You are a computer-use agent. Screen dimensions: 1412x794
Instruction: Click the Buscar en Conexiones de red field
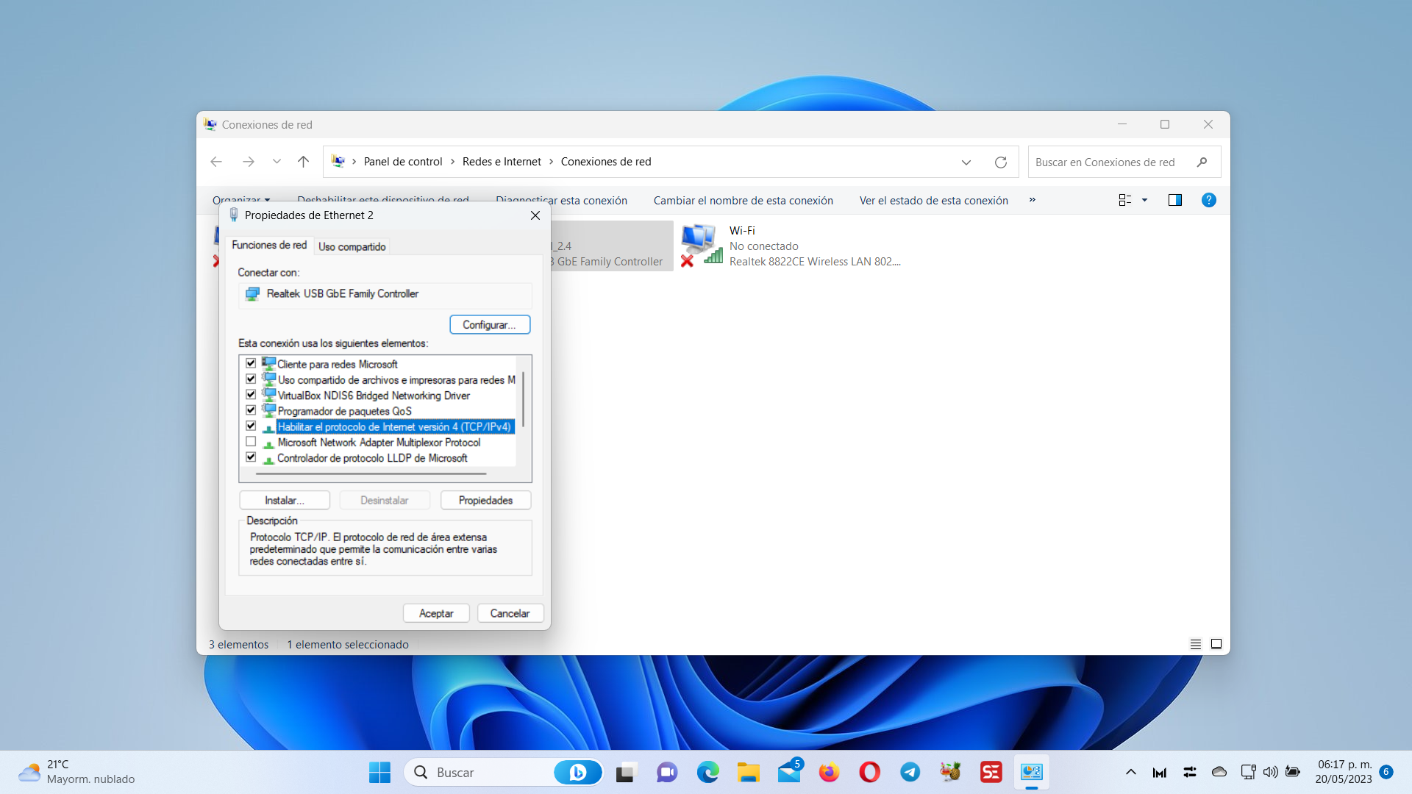(x=1105, y=162)
